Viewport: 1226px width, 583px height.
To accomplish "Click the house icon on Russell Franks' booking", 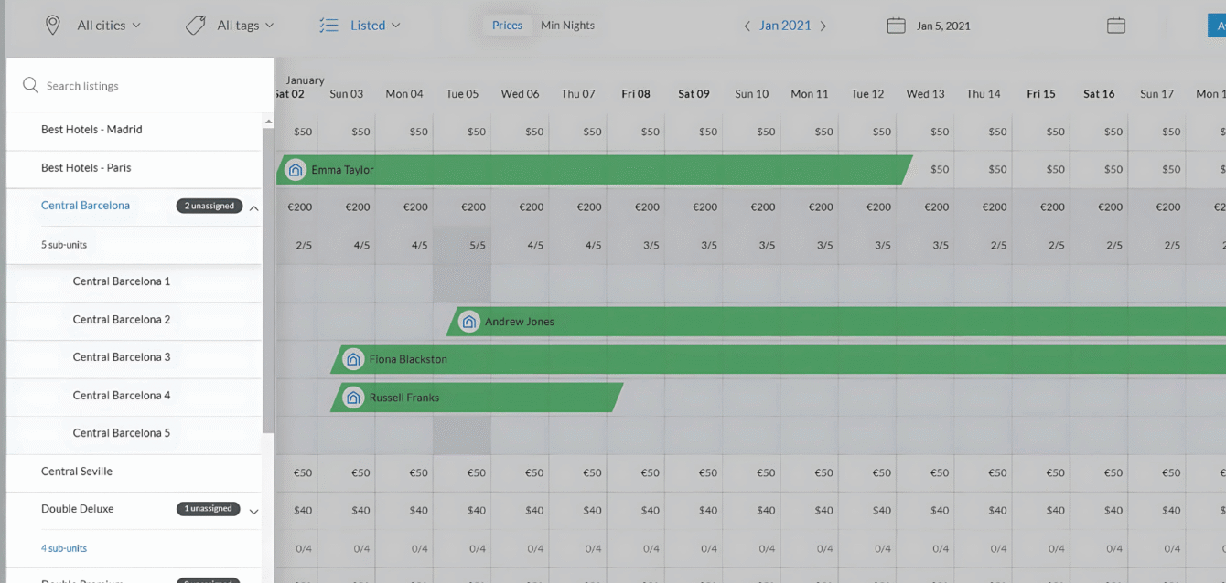I will point(353,397).
